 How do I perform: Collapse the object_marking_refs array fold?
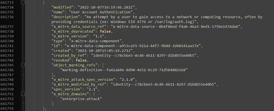point(23,65)
